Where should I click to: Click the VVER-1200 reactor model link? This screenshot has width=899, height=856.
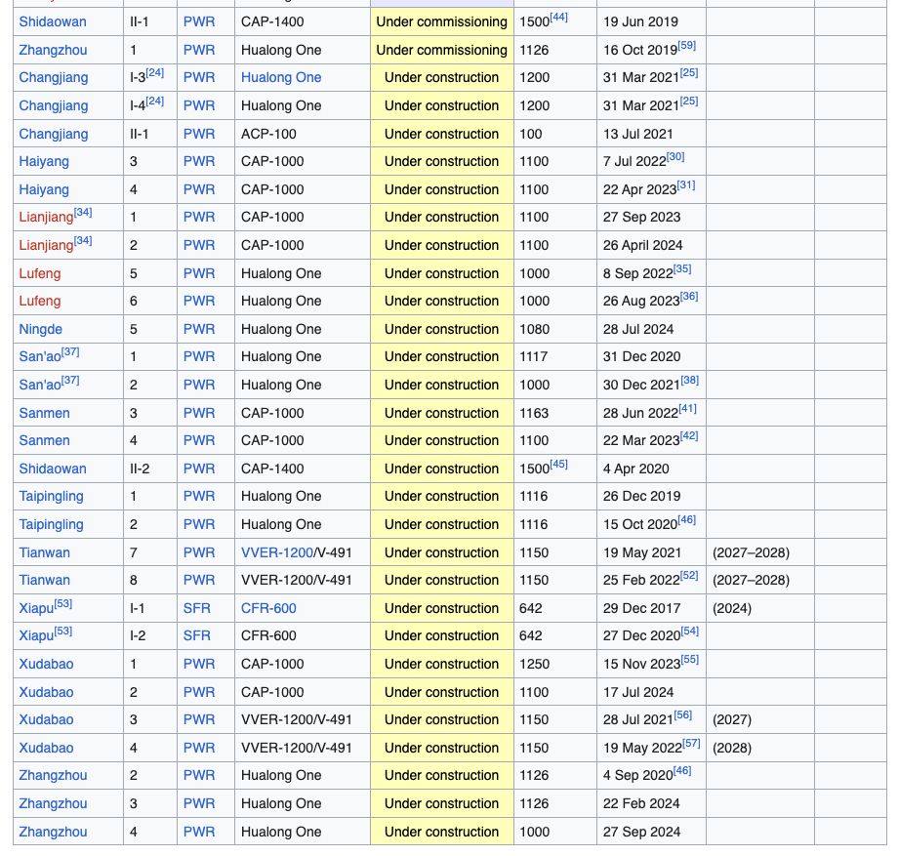[x=277, y=552]
